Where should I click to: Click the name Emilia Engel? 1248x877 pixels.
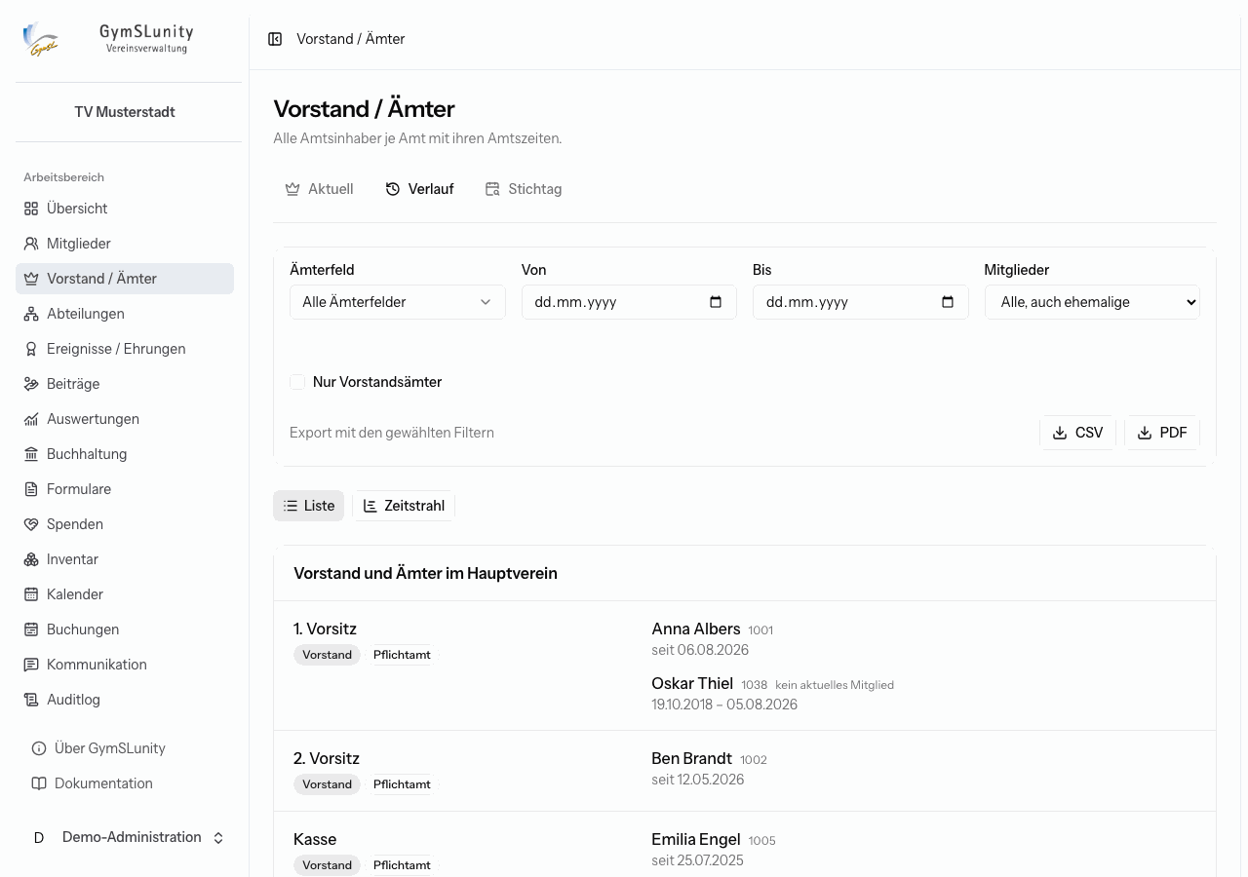(696, 839)
